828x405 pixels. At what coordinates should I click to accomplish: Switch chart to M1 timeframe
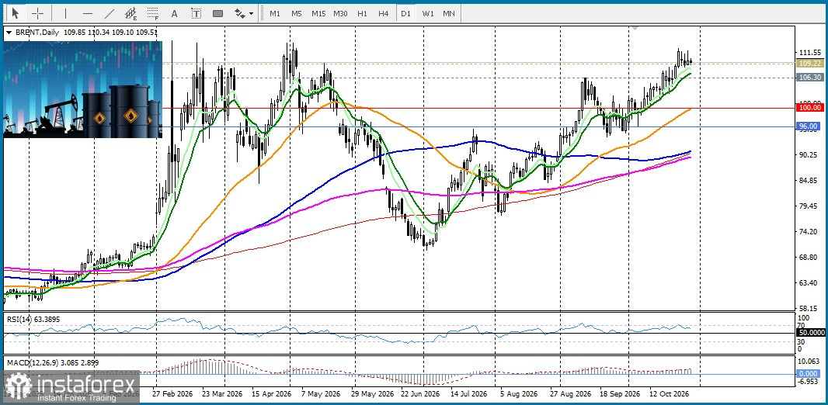(x=275, y=13)
